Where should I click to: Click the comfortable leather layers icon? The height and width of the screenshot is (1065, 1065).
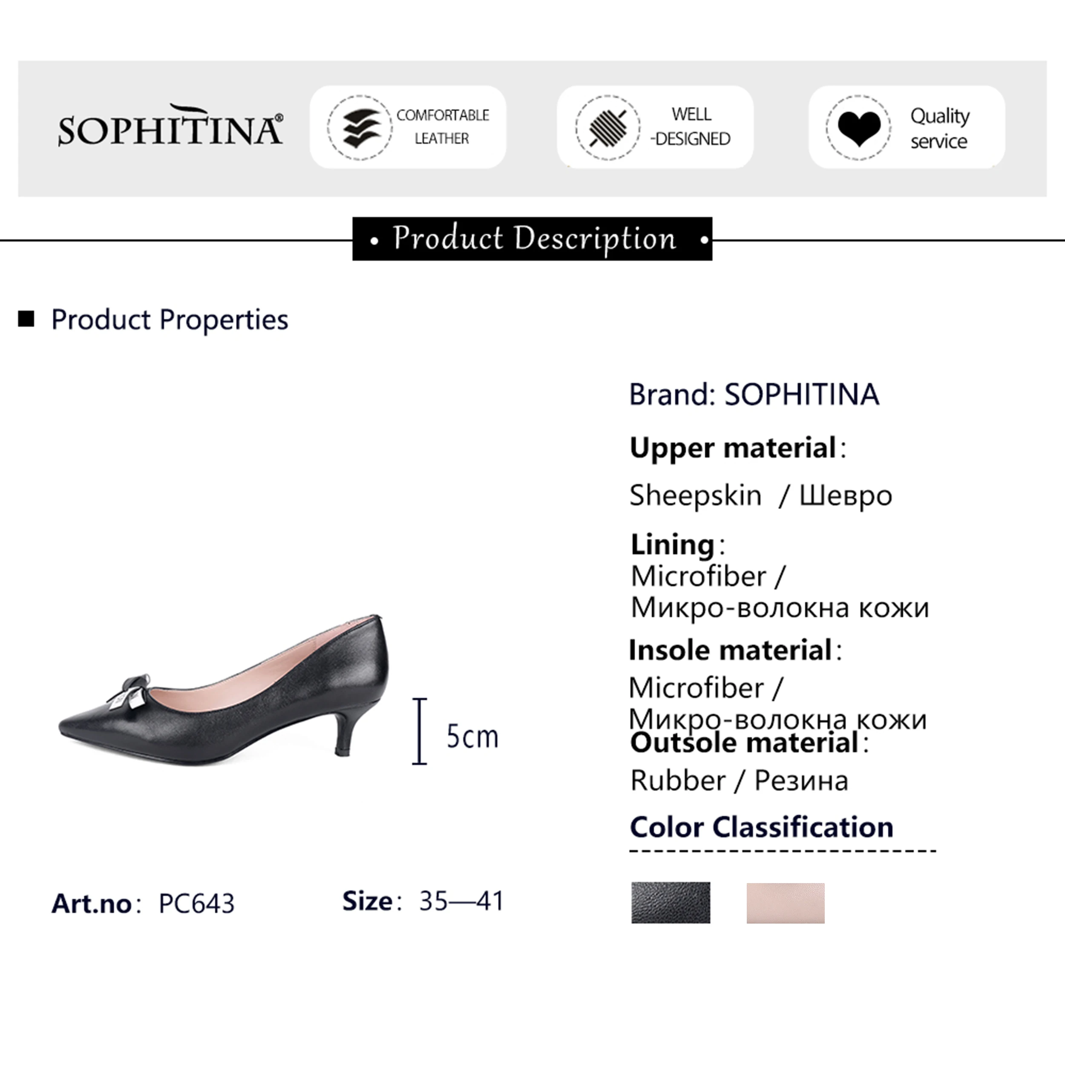point(360,127)
